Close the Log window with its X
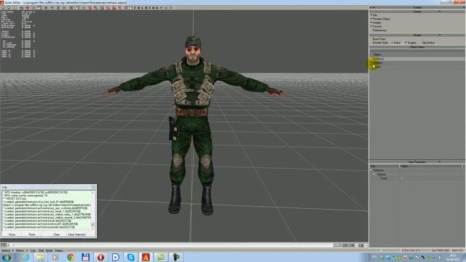The image size is (466, 262). 93,187
